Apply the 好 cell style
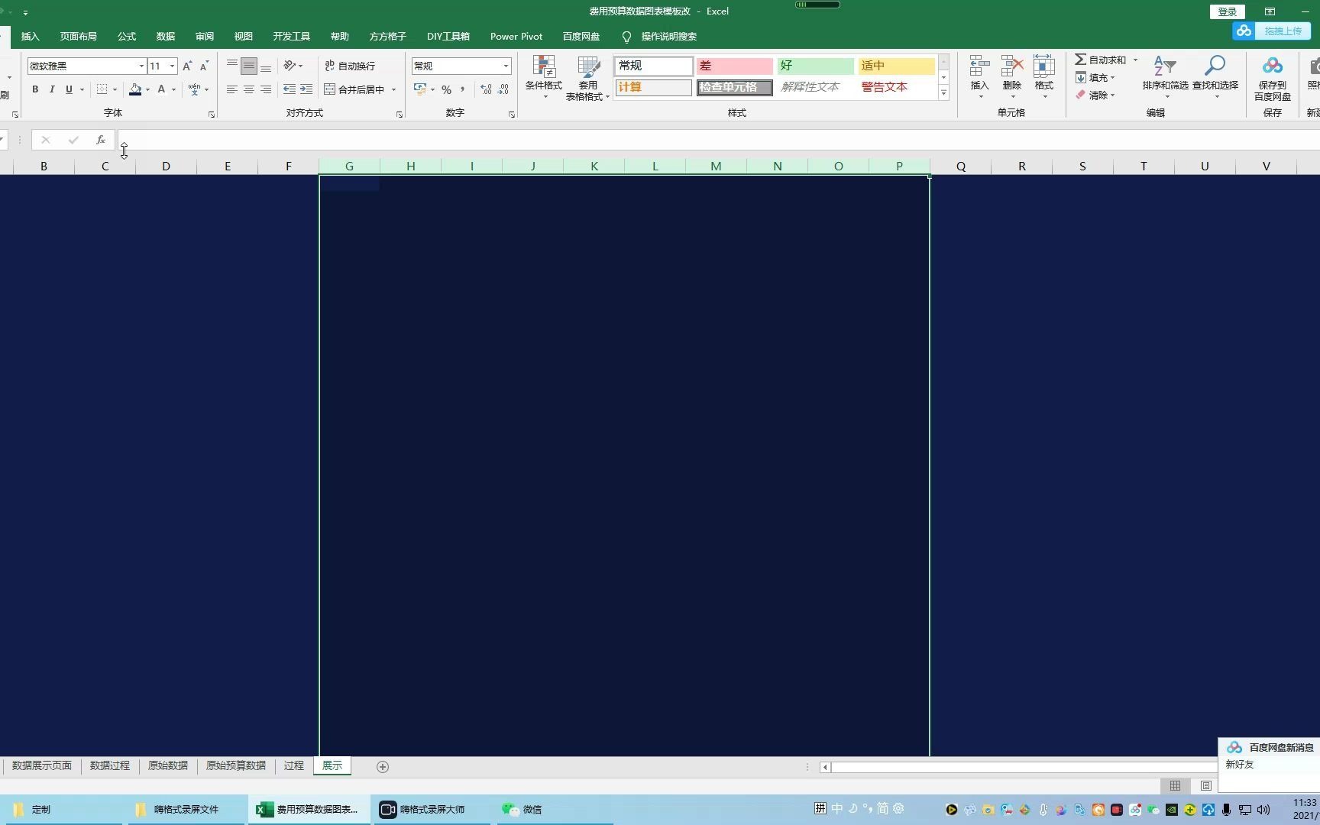The height and width of the screenshot is (825, 1320). (815, 66)
